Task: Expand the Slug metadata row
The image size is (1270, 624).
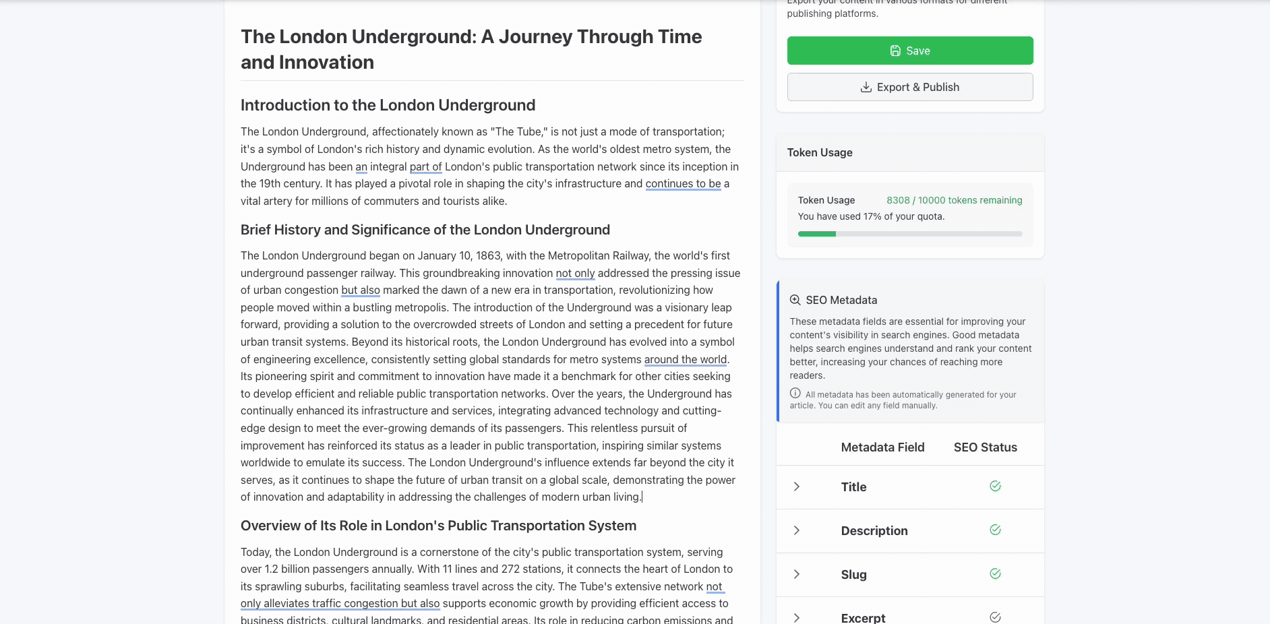Action: 796,574
